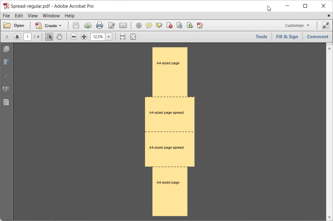Screen dimensions: 333x221
Task: Zoom out with the minus button
Action: [x=74, y=37]
